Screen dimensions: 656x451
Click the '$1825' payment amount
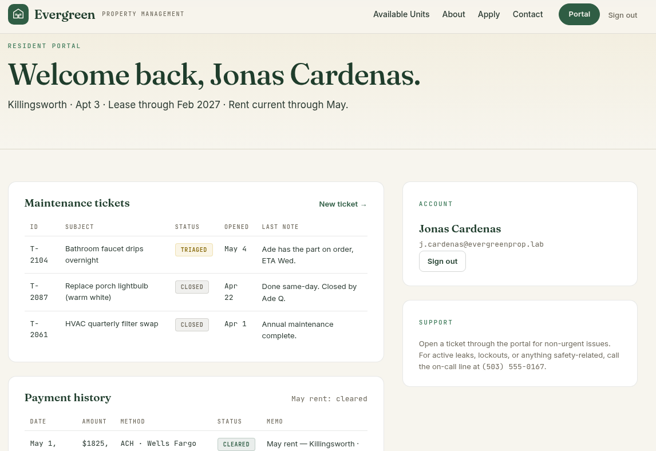(x=94, y=444)
